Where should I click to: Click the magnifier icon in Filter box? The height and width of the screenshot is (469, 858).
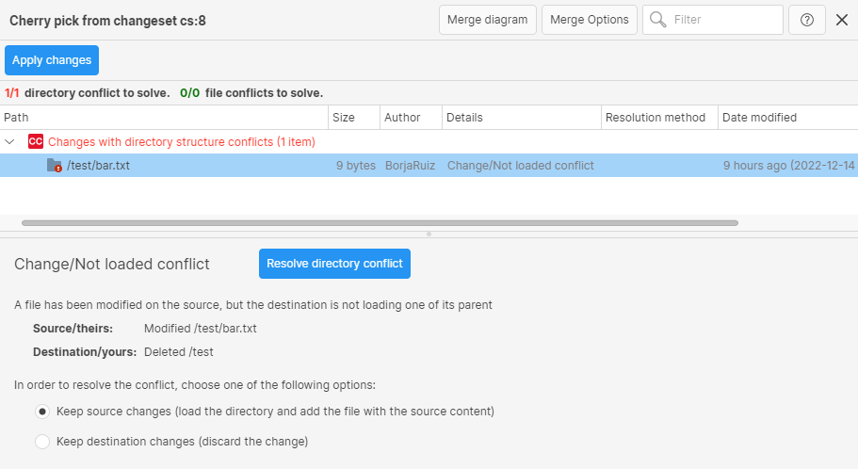point(657,20)
